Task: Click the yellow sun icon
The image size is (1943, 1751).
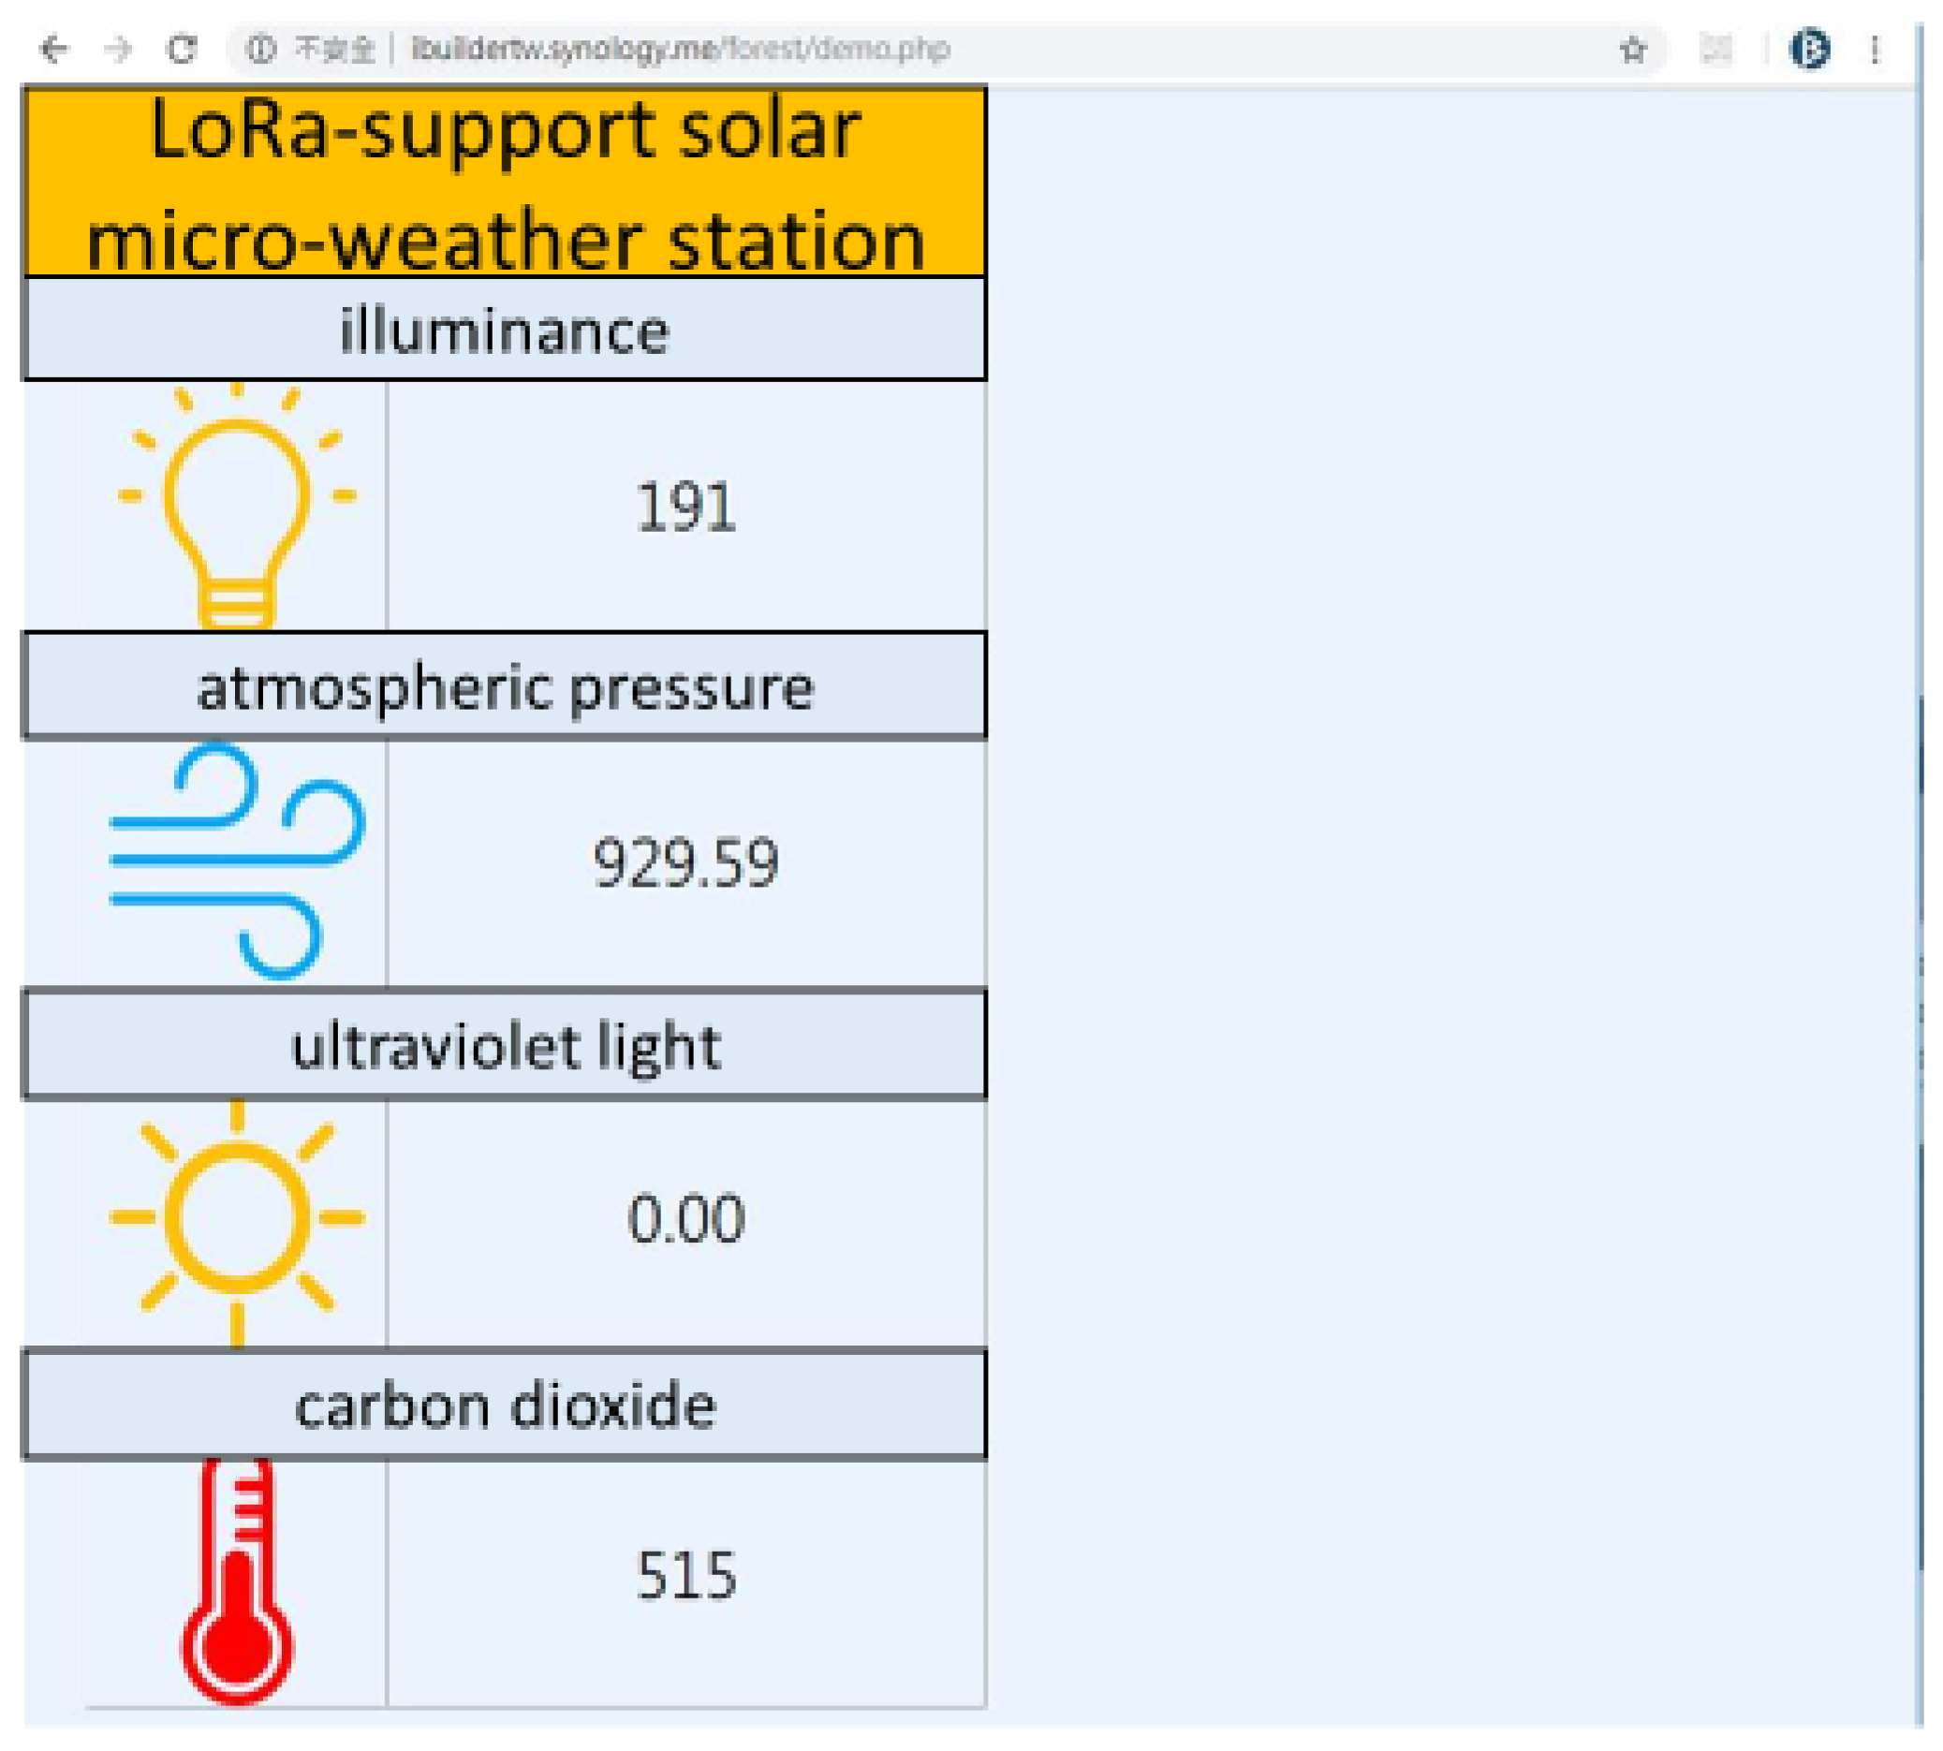Action: [237, 1218]
